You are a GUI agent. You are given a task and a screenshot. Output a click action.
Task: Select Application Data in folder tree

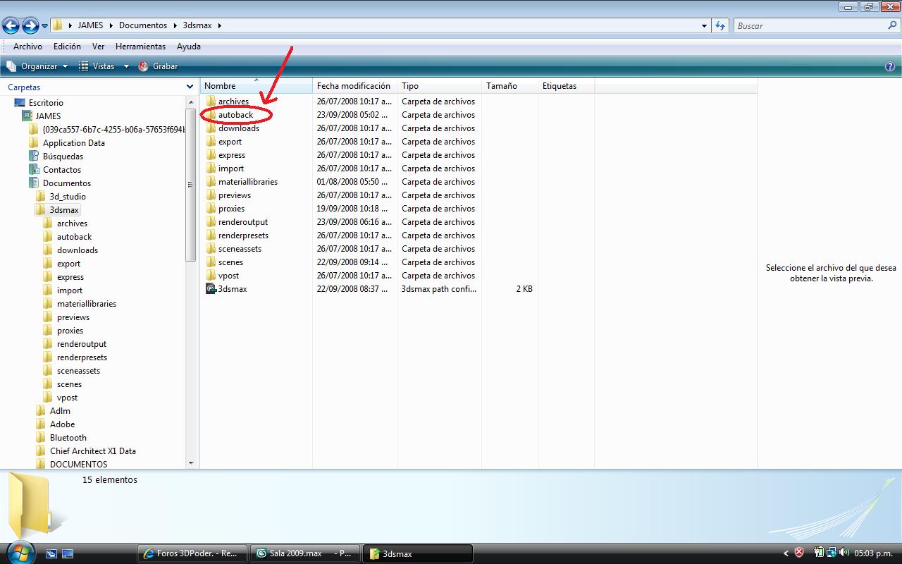73,143
